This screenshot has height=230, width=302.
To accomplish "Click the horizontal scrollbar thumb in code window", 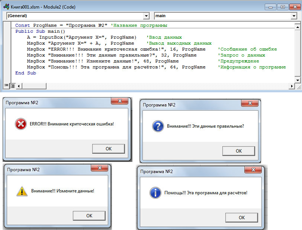I will click(34, 86).
